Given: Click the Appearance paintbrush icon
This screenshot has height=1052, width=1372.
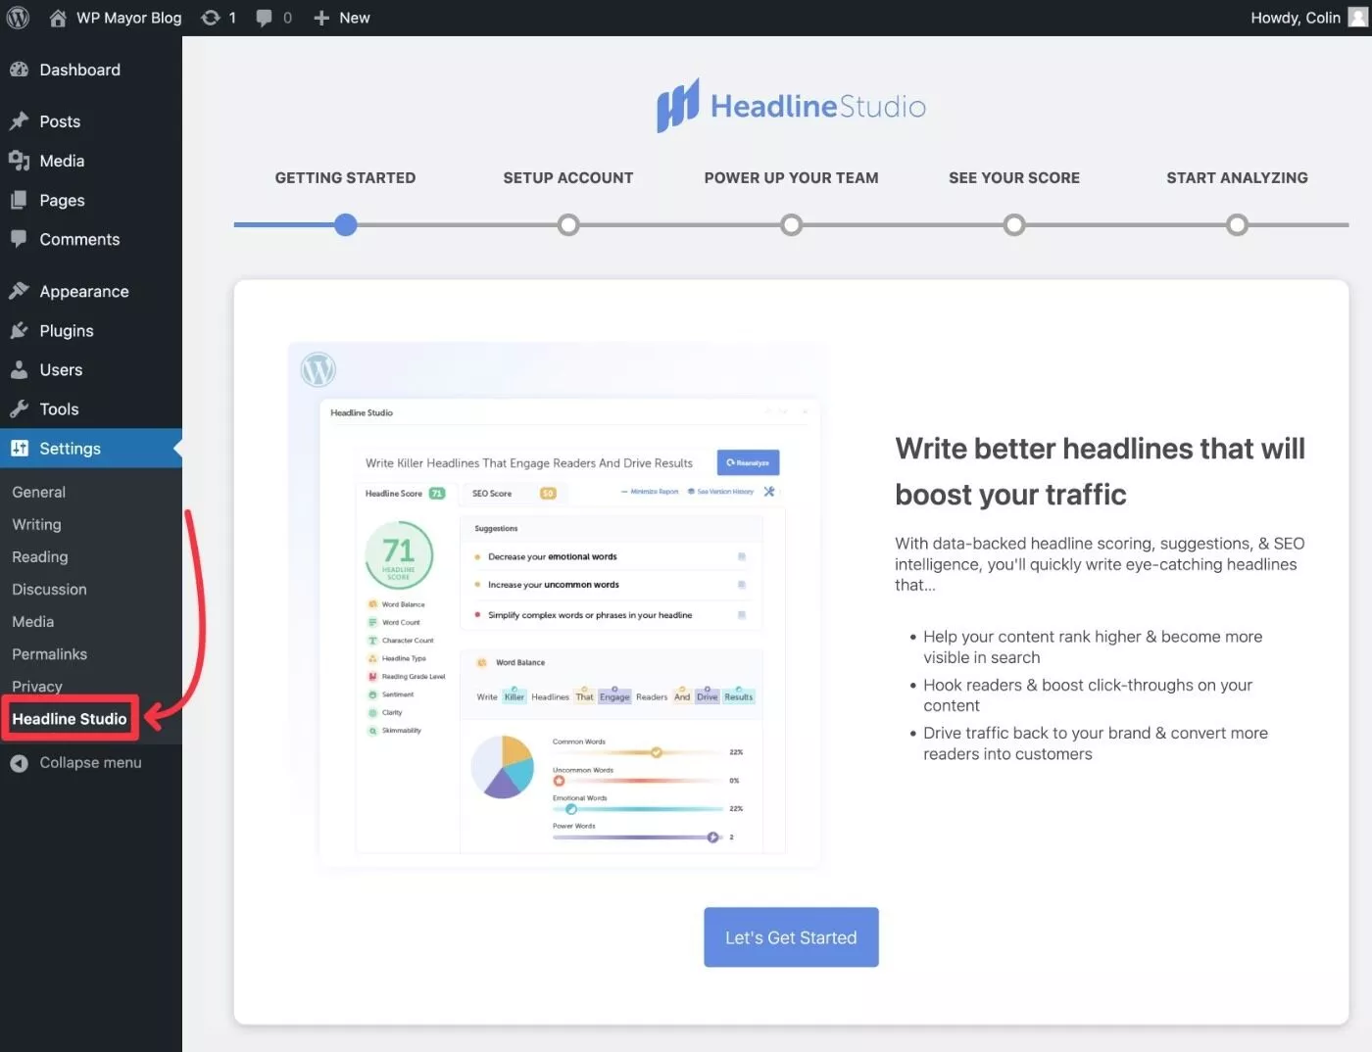Looking at the screenshot, I should 19,291.
